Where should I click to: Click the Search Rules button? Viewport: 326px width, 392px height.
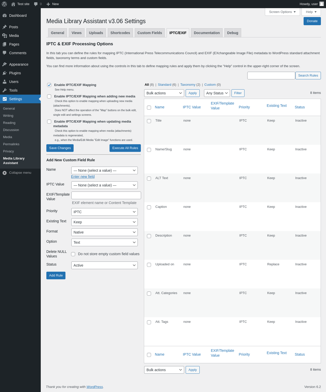point(308,76)
